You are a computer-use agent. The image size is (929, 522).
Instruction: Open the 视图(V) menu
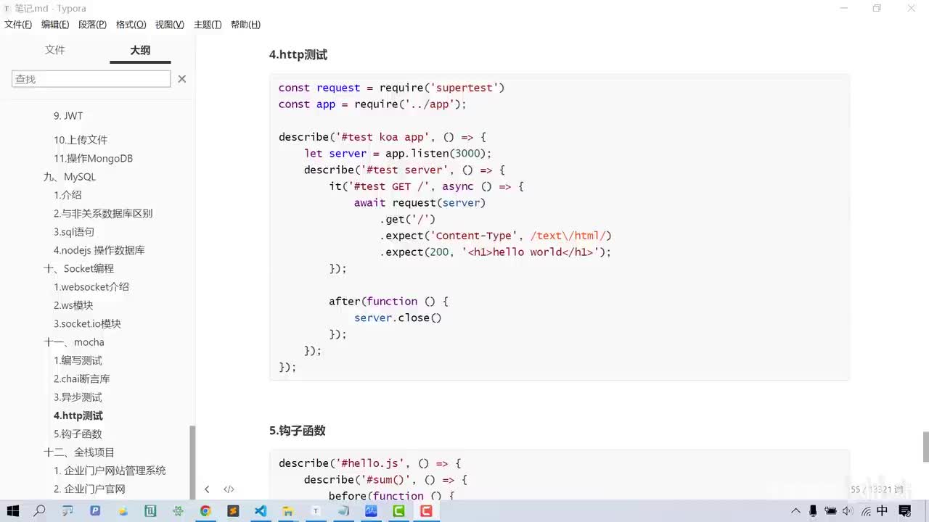[x=170, y=25]
